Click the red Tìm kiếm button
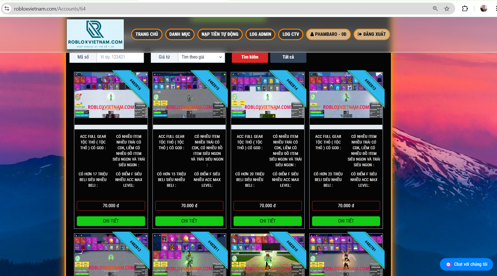This screenshot has width=497, height=276. pos(250,57)
